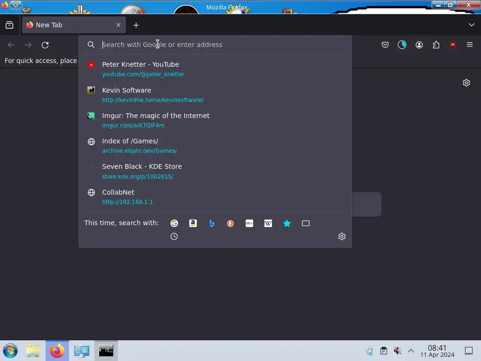Restore the Mozilla Firefox window size
The height and width of the screenshot is (361, 481).
coord(450,5)
